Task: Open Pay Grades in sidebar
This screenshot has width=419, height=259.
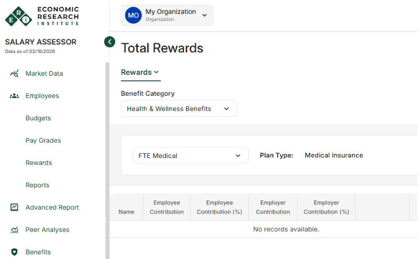Action: tap(43, 140)
